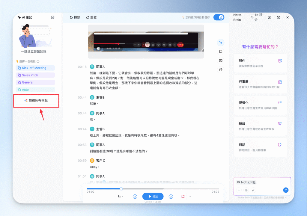Open the 對話 conversation card
Screen dimensions: 307x216
[x=260, y=147]
